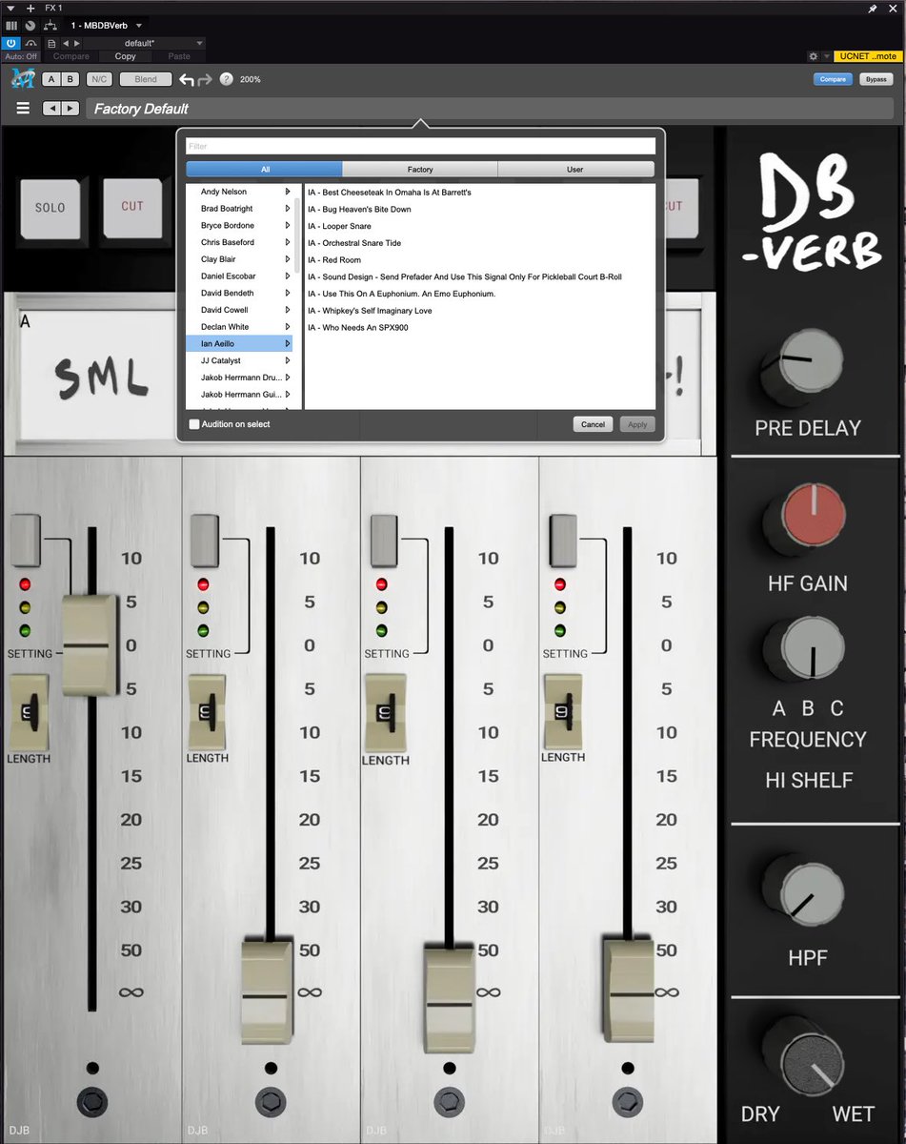Expand Andy Nelson preset folder arrow
The image size is (906, 1144).
click(287, 192)
